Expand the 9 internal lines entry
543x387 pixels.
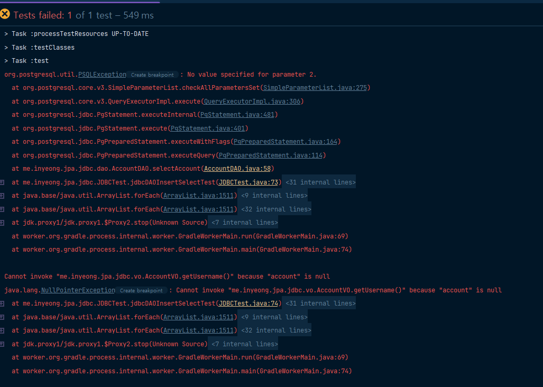(274, 195)
